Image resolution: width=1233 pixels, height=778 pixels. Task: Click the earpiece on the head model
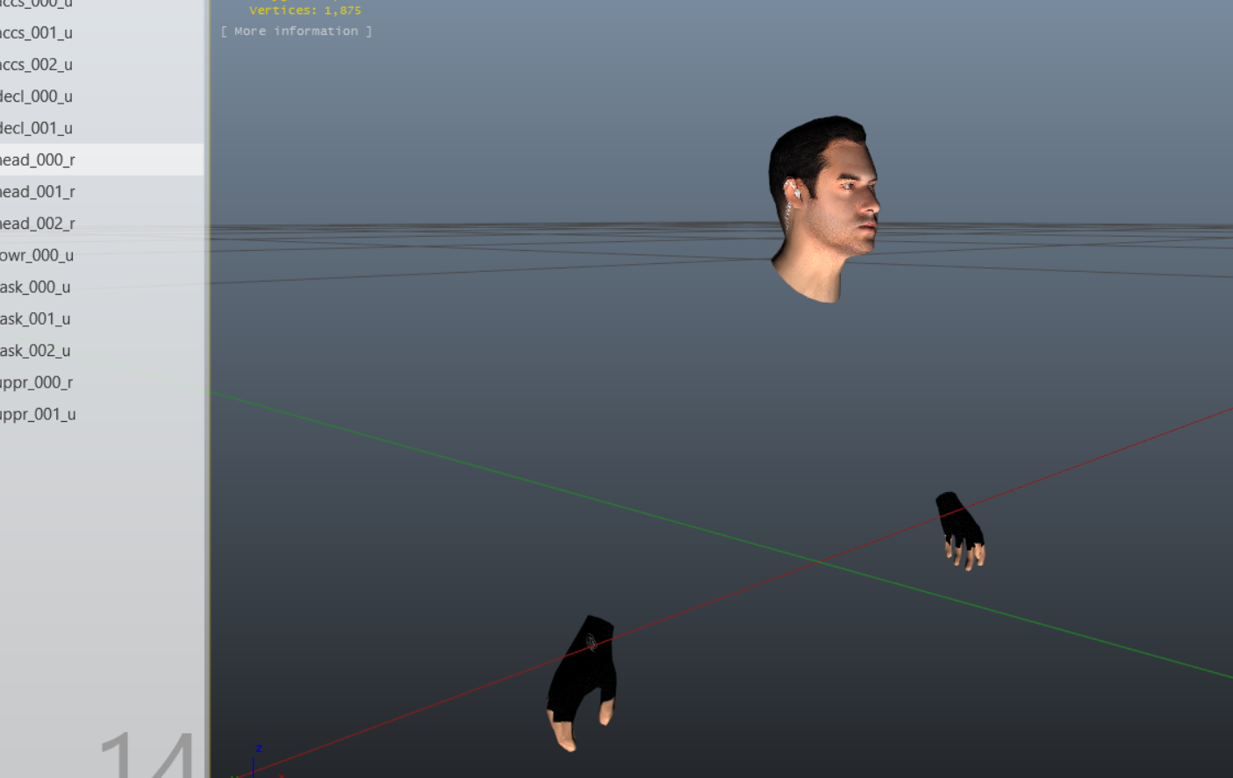click(x=792, y=190)
